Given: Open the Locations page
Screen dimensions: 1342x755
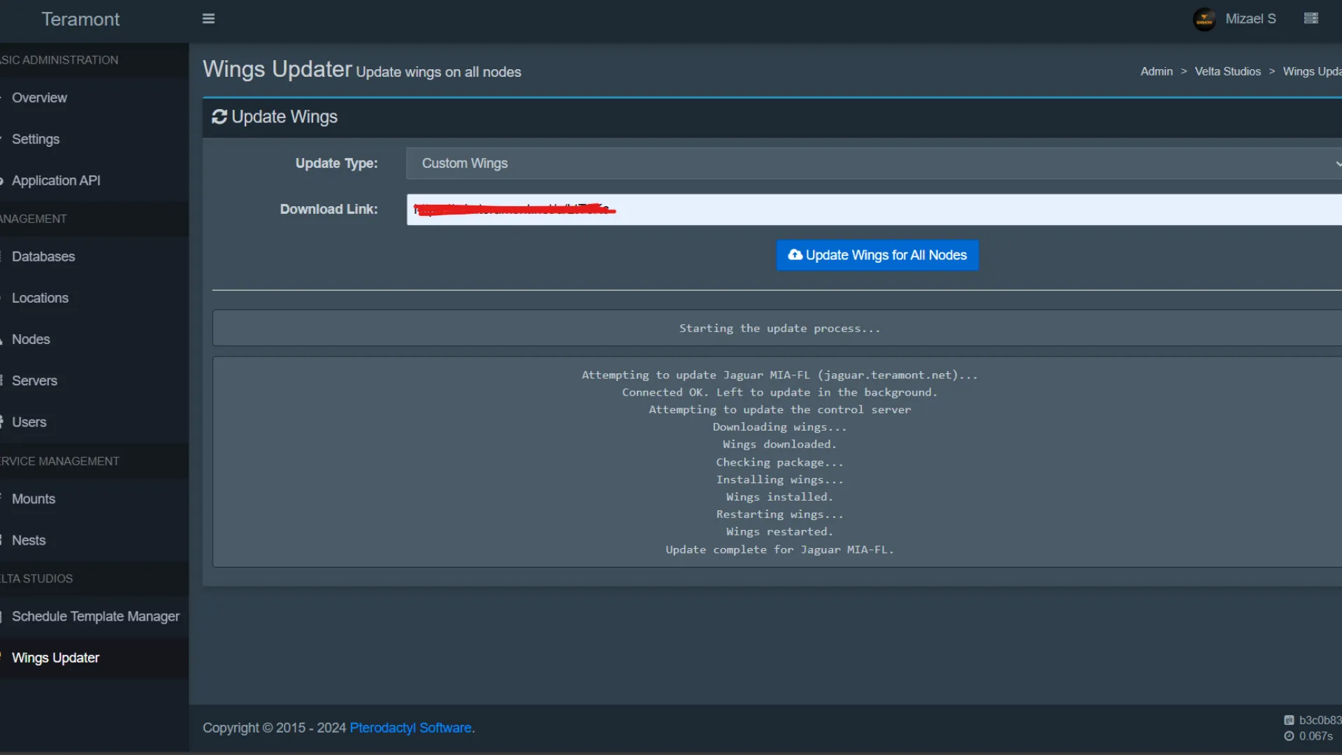Looking at the screenshot, I should (x=40, y=298).
